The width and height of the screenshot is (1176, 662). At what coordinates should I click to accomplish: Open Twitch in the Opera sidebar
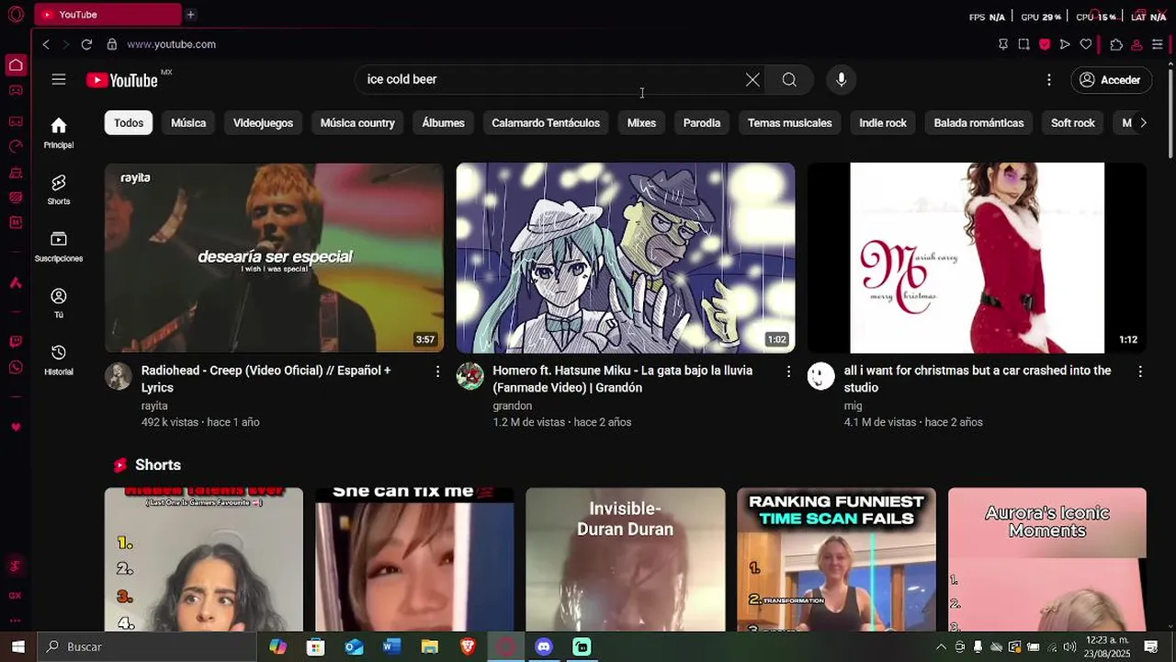coord(16,342)
